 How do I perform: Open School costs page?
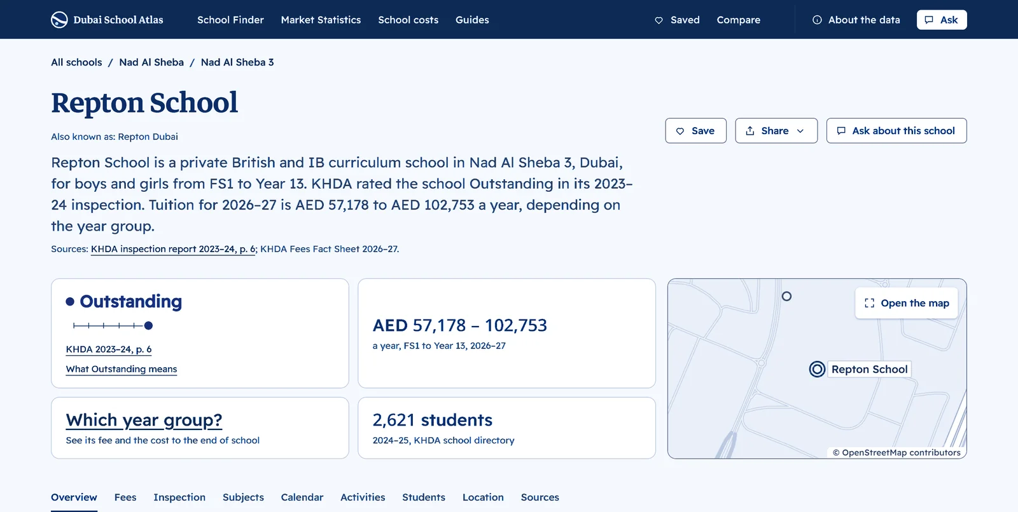coord(408,20)
